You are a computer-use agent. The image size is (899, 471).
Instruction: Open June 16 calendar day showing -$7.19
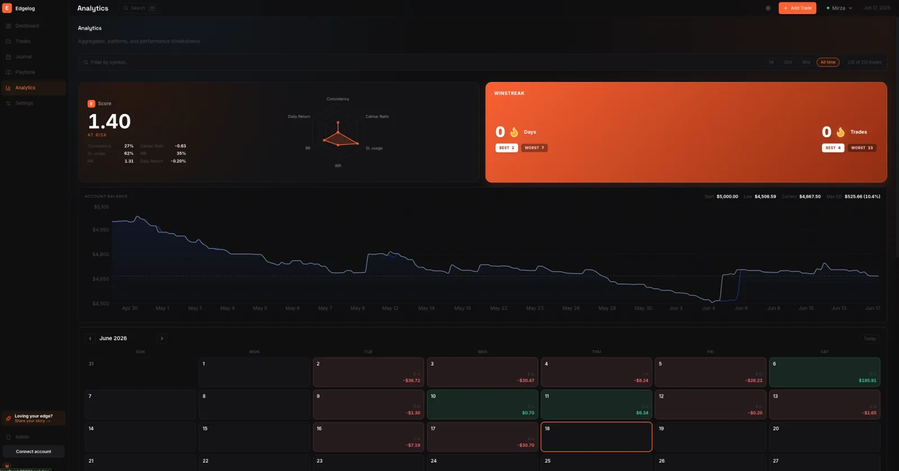tap(369, 437)
